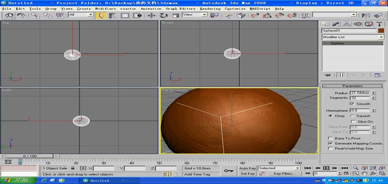Activate the Select and Move tool
Viewport: 388px width, 184px height.
click(152, 15)
